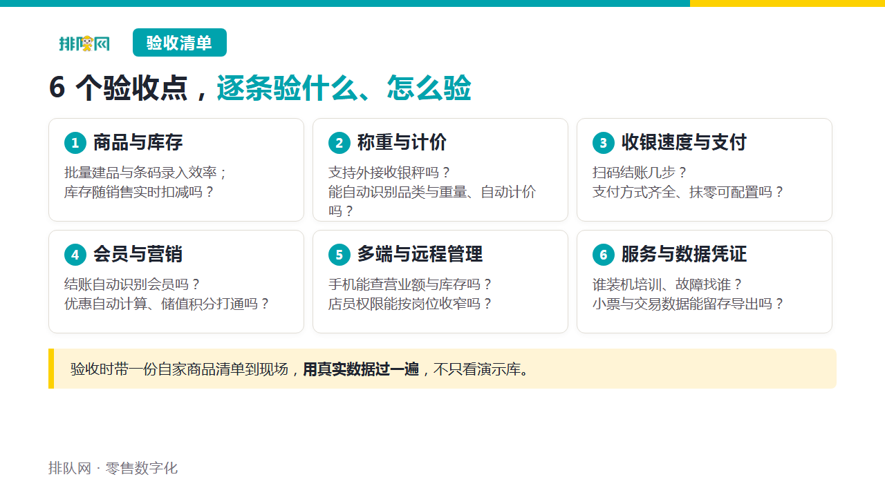Select the heading 商品与库存
The height and width of the screenshot is (497, 885).
click(138, 143)
